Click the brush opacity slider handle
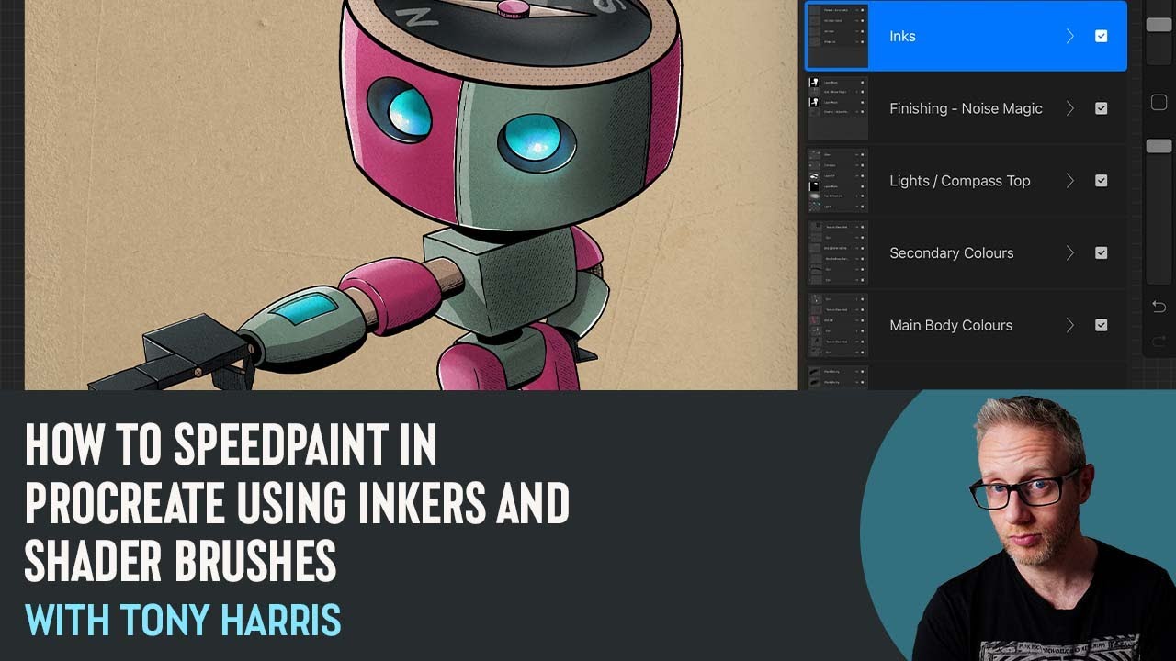 pyautogui.click(x=1159, y=146)
